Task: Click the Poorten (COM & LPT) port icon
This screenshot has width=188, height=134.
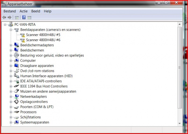Action: (16, 107)
